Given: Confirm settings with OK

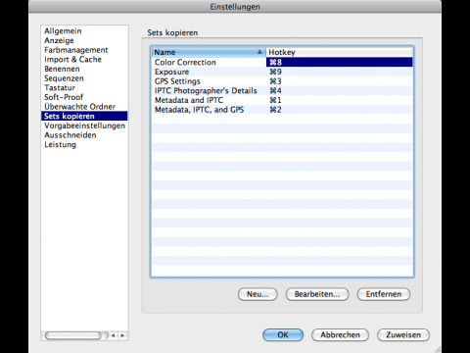Looking at the screenshot, I should (x=283, y=335).
